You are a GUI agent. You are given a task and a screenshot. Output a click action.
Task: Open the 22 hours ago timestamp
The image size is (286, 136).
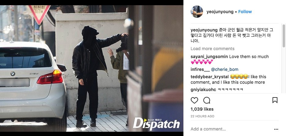tap(202, 116)
